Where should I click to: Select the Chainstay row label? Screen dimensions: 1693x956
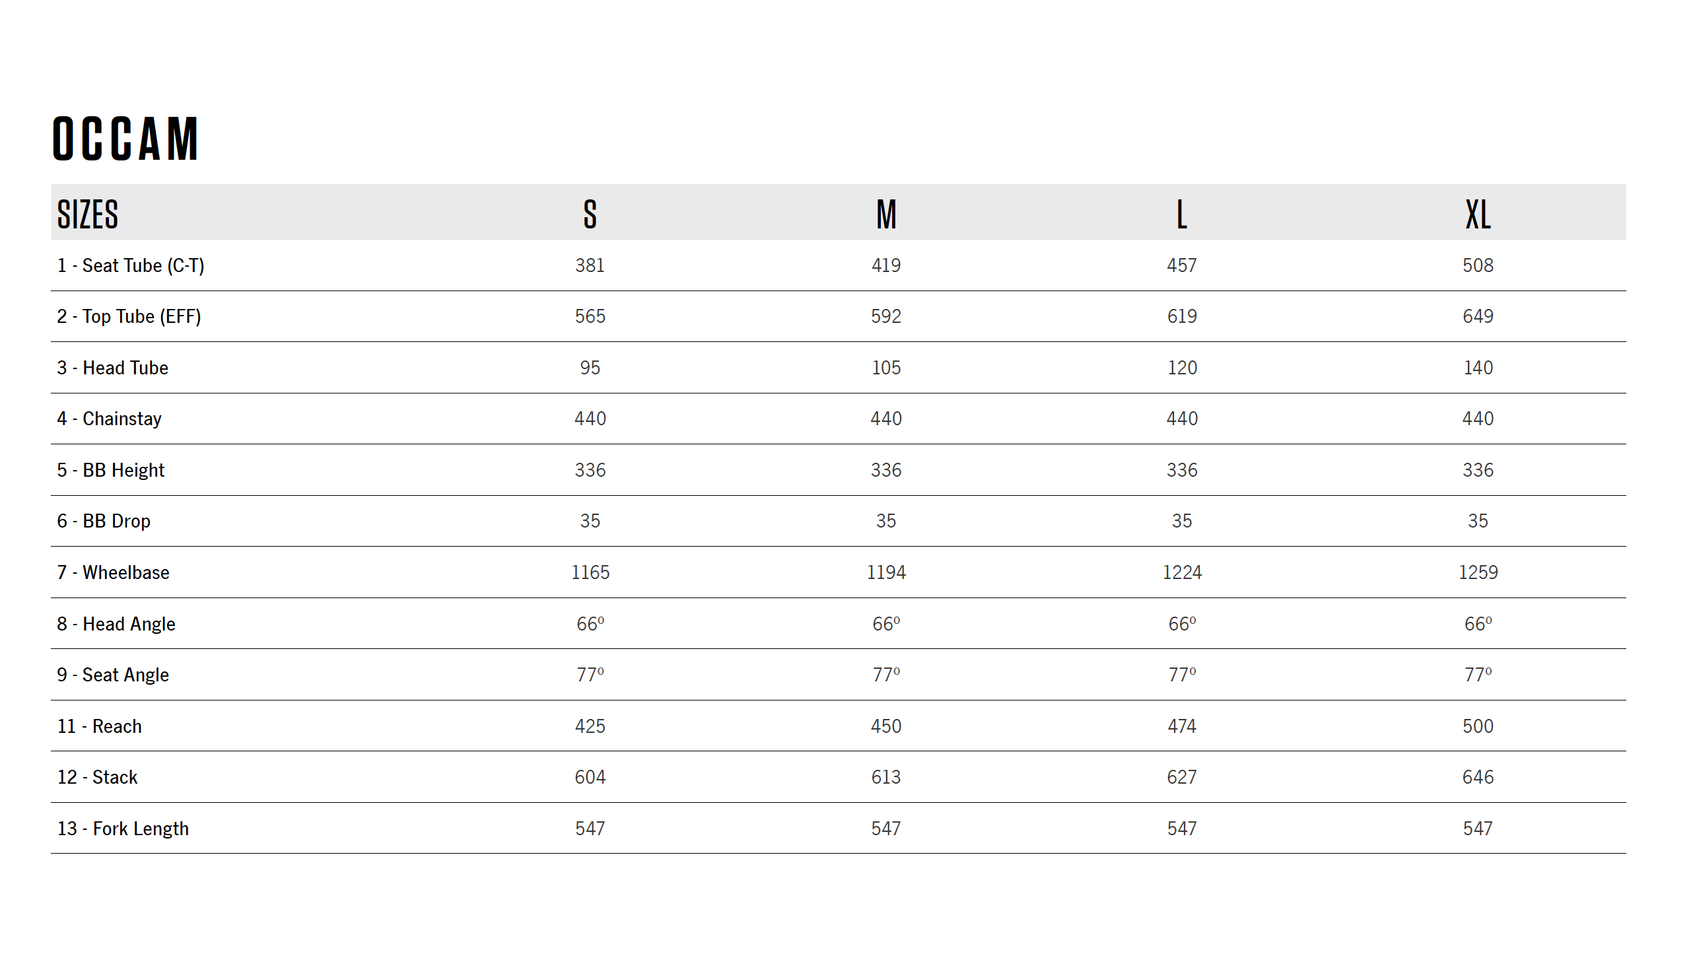[x=109, y=419]
